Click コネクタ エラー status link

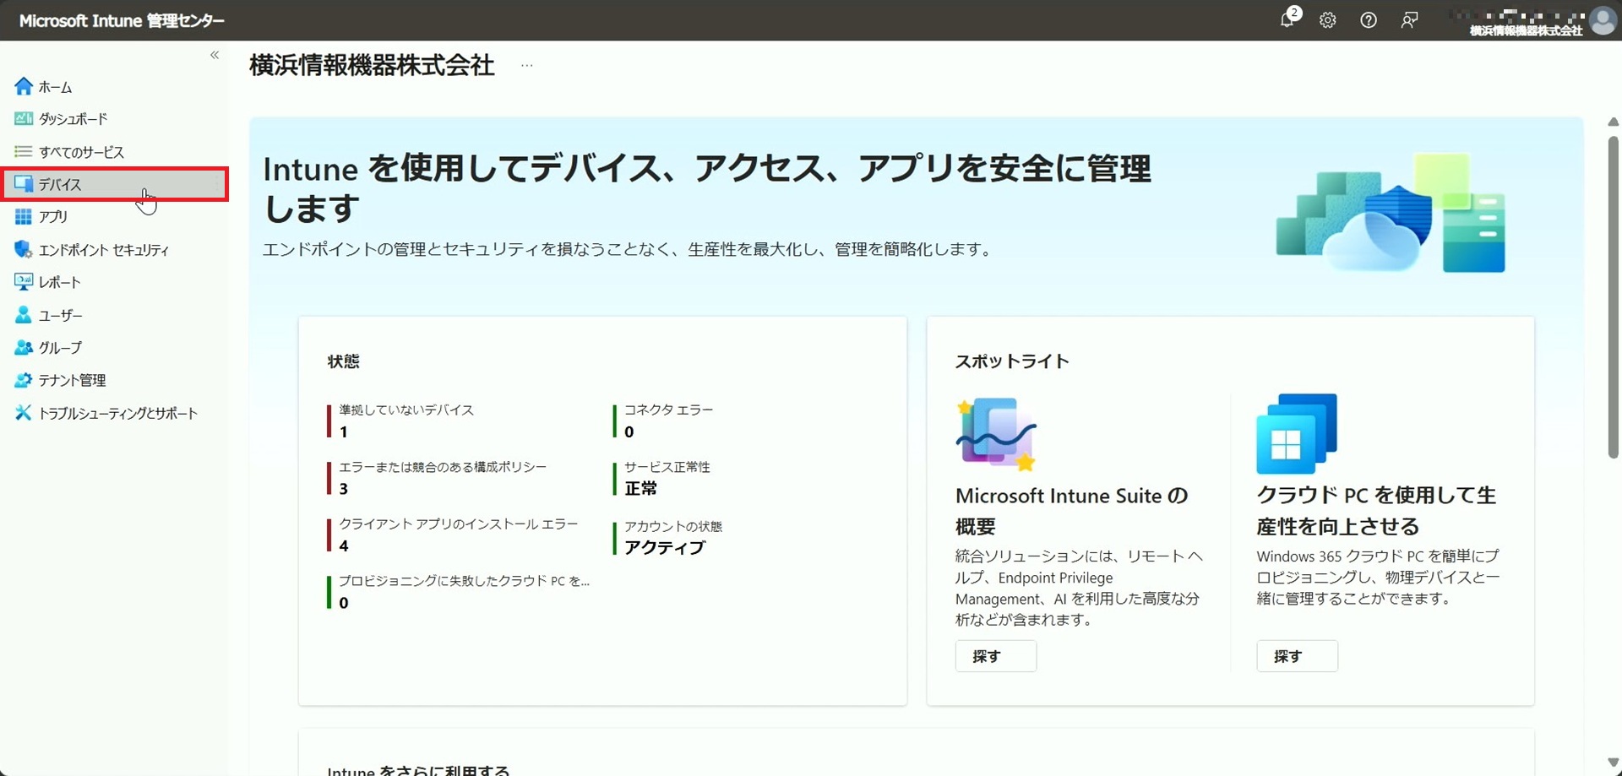(x=669, y=410)
